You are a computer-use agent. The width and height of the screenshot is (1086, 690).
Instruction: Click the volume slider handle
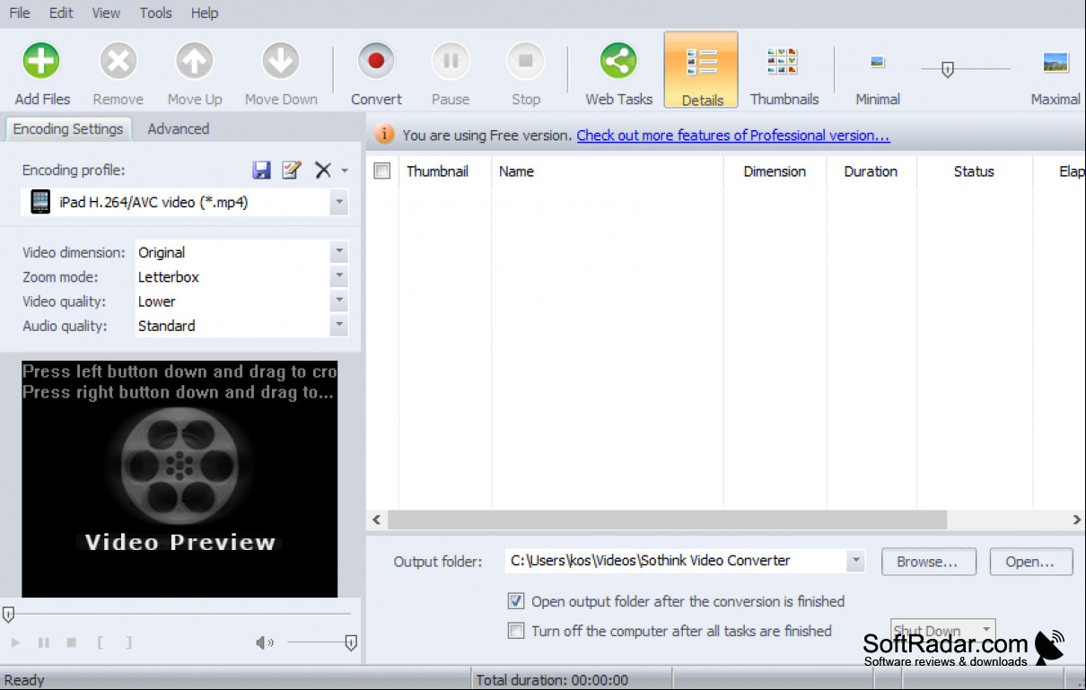(351, 642)
